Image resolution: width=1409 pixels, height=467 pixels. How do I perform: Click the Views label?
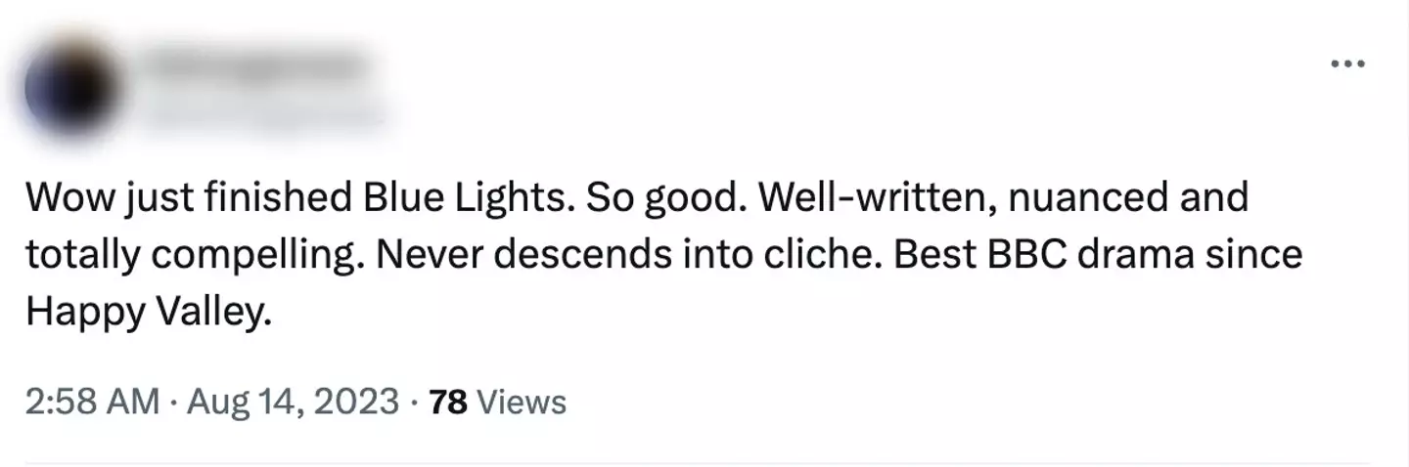521,402
